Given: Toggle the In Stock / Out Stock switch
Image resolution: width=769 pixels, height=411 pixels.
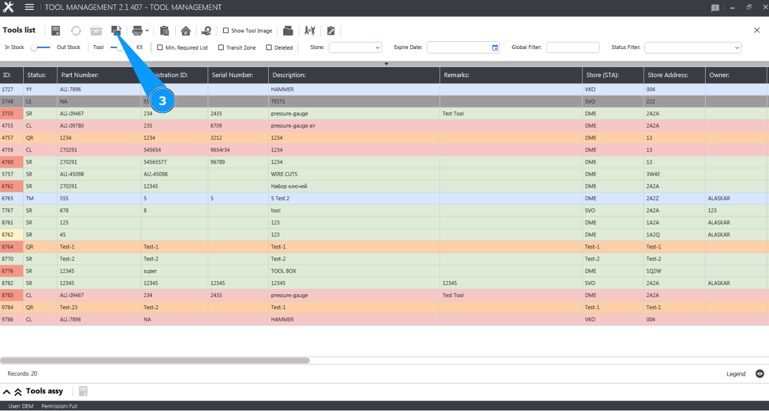Looking at the screenshot, I should 40,47.
